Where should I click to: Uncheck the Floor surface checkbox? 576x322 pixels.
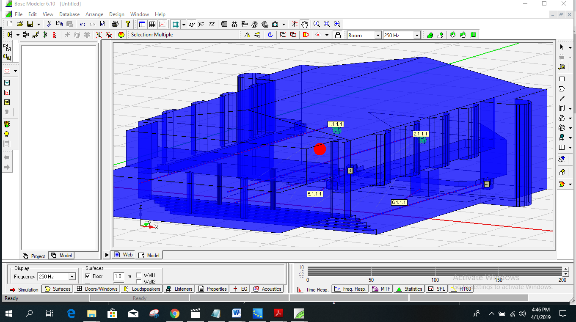coord(88,276)
